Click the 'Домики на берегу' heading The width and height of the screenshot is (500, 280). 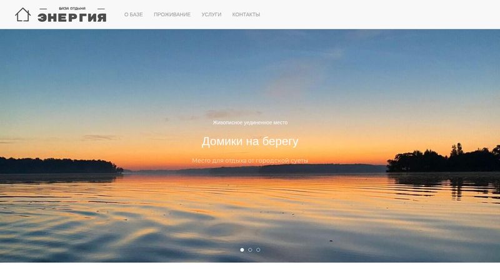(x=250, y=142)
